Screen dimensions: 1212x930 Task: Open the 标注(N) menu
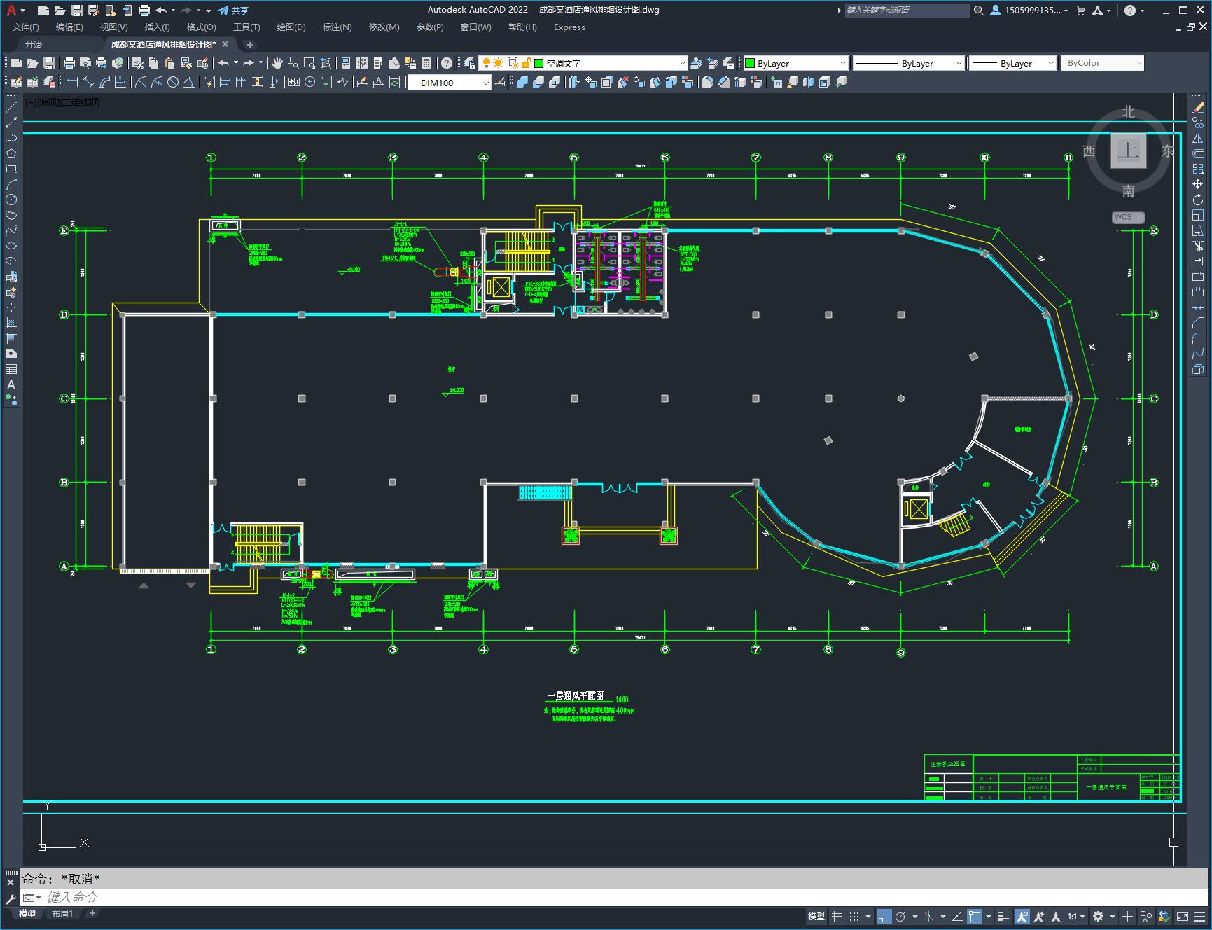click(337, 27)
